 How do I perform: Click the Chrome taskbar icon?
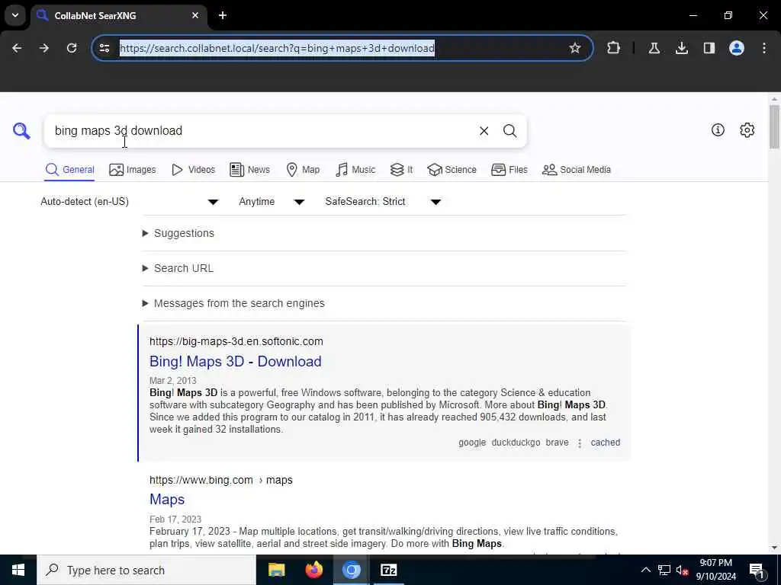351,570
